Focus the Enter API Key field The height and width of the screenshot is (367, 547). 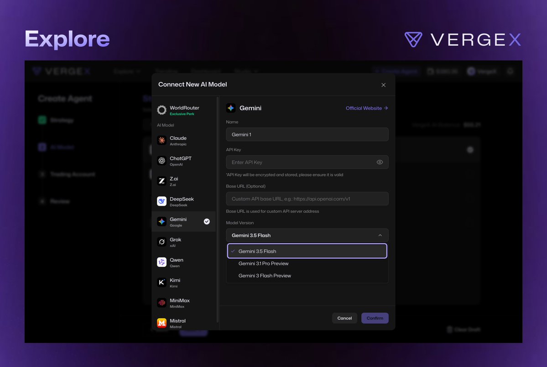pos(307,162)
